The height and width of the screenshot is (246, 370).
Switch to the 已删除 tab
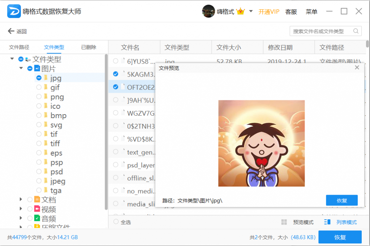point(89,47)
